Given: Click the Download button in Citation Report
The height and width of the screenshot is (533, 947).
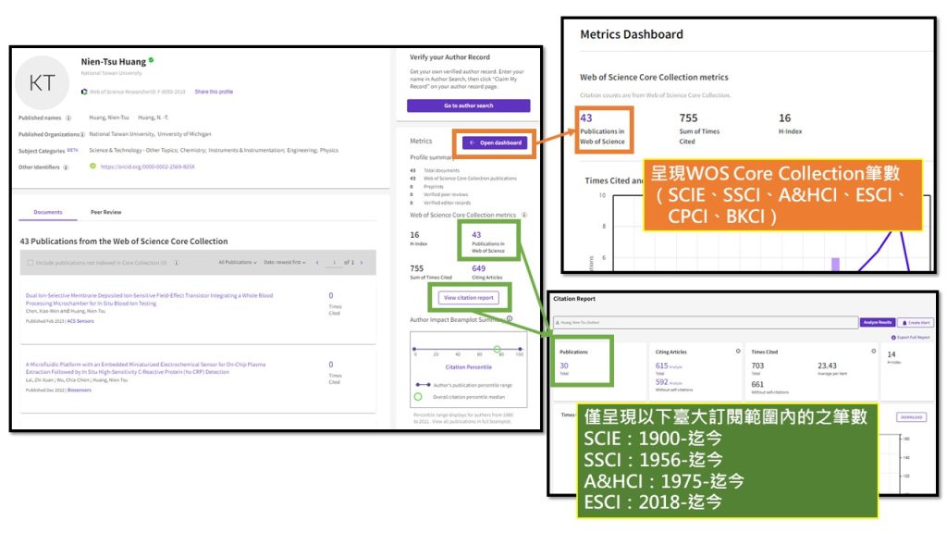Looking at the screenshot, I should pyautogui.click(x=911, y=417).
